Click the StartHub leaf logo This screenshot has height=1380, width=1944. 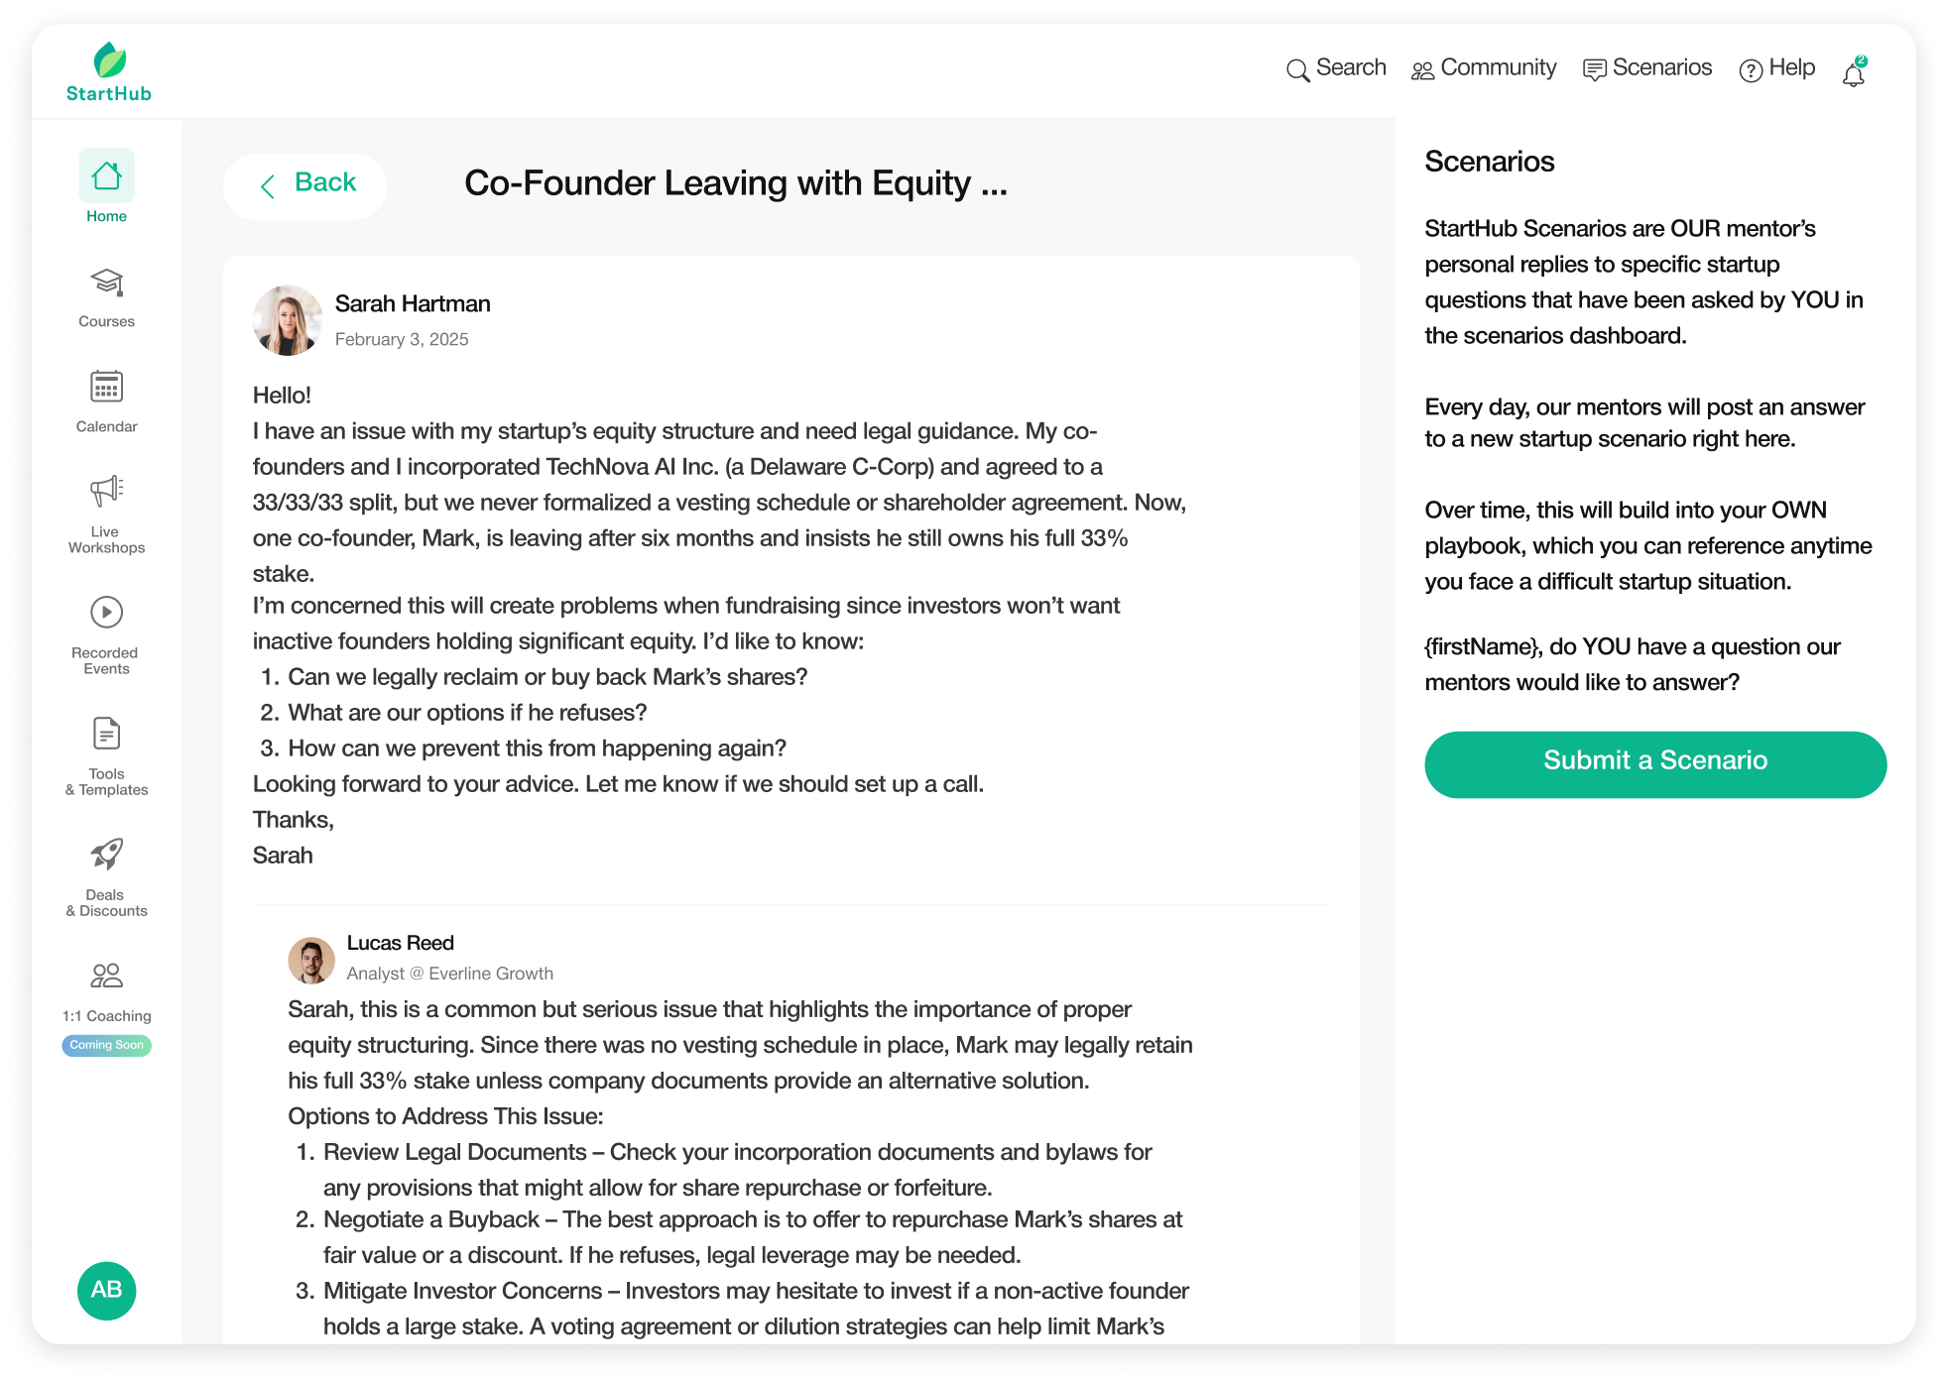(x=109, y=61)
